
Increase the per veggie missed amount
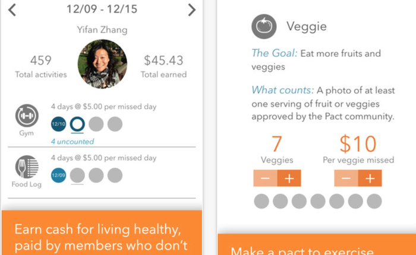(x=370, y=179)
